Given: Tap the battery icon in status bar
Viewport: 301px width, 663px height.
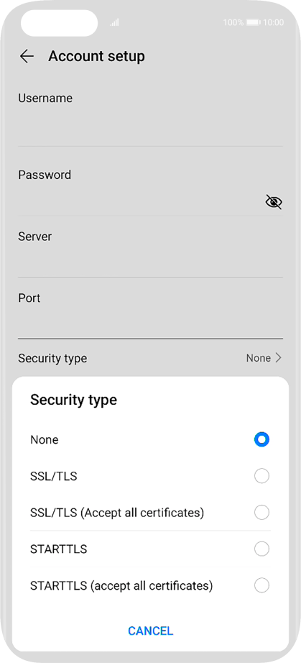Looking at the screenshot, I should tap(254, 22).
